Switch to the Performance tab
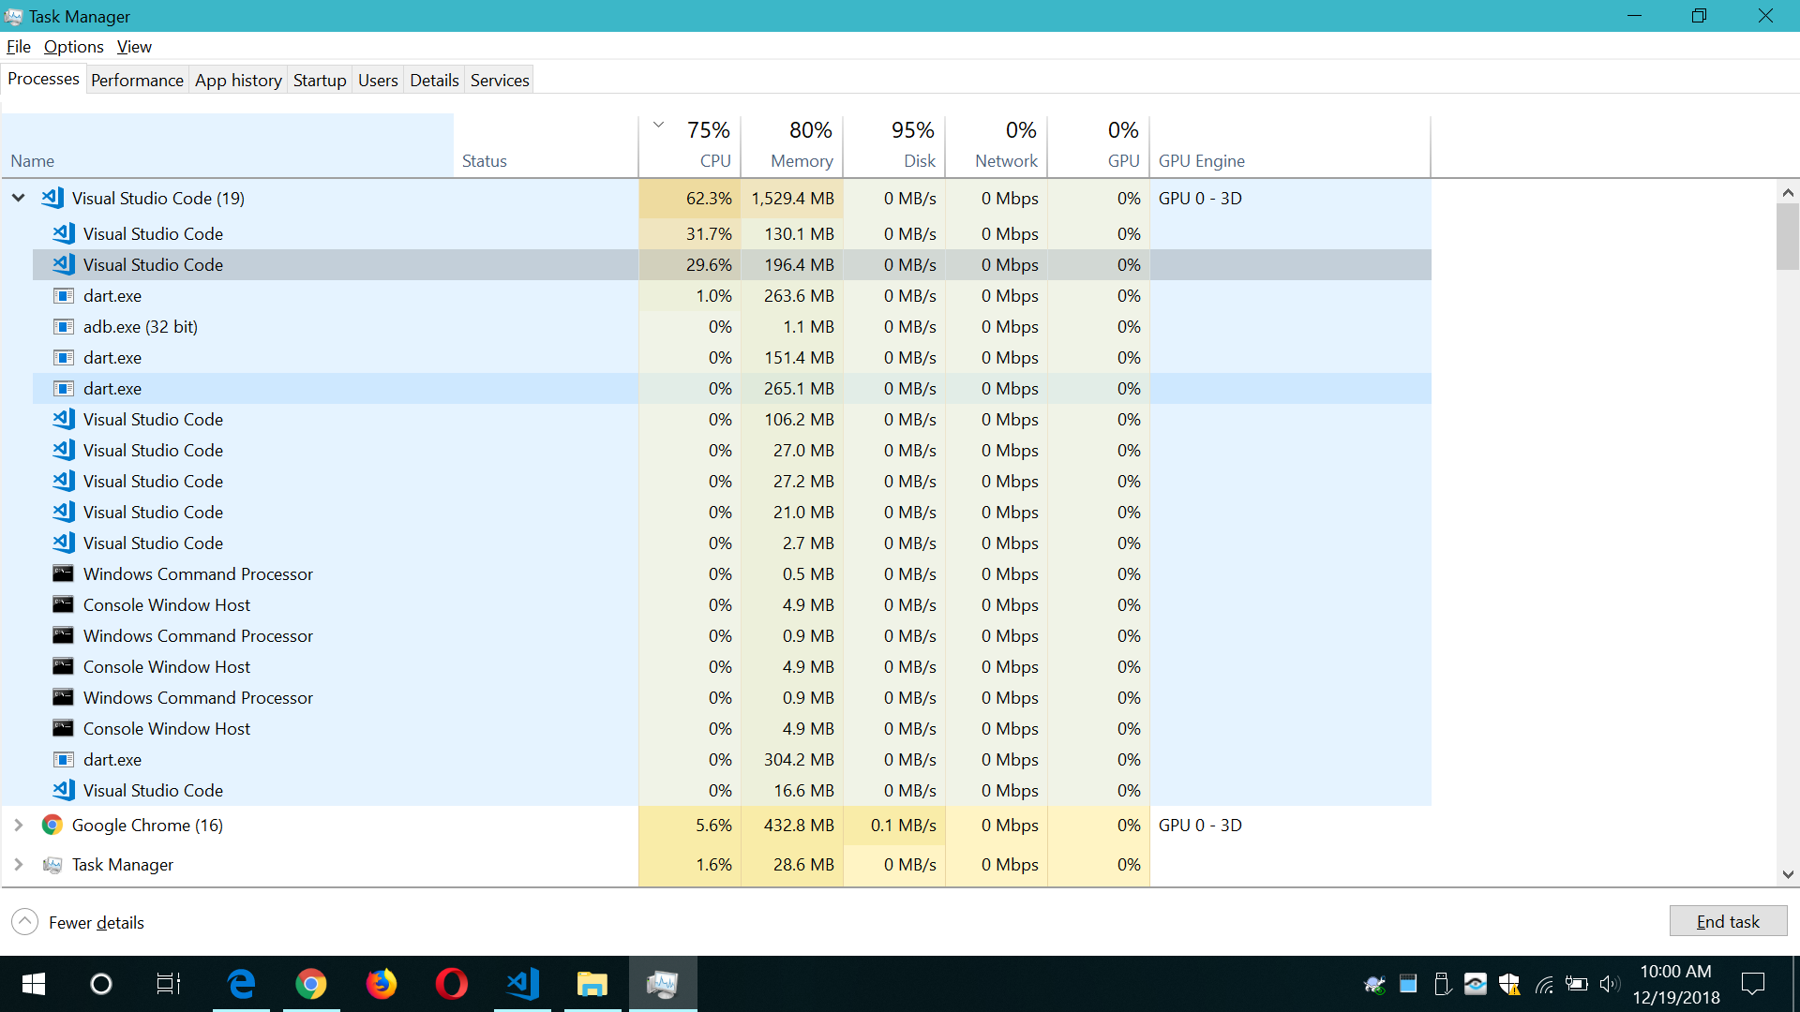 coord(137,81)
